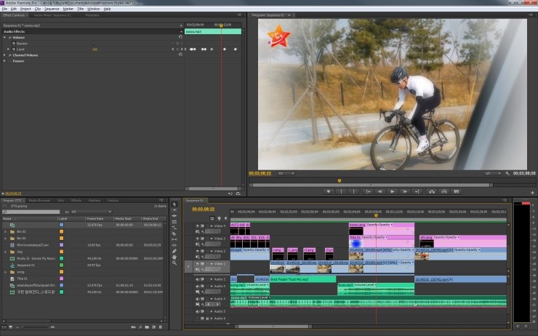Step back one frame

[x=380, y=191]
